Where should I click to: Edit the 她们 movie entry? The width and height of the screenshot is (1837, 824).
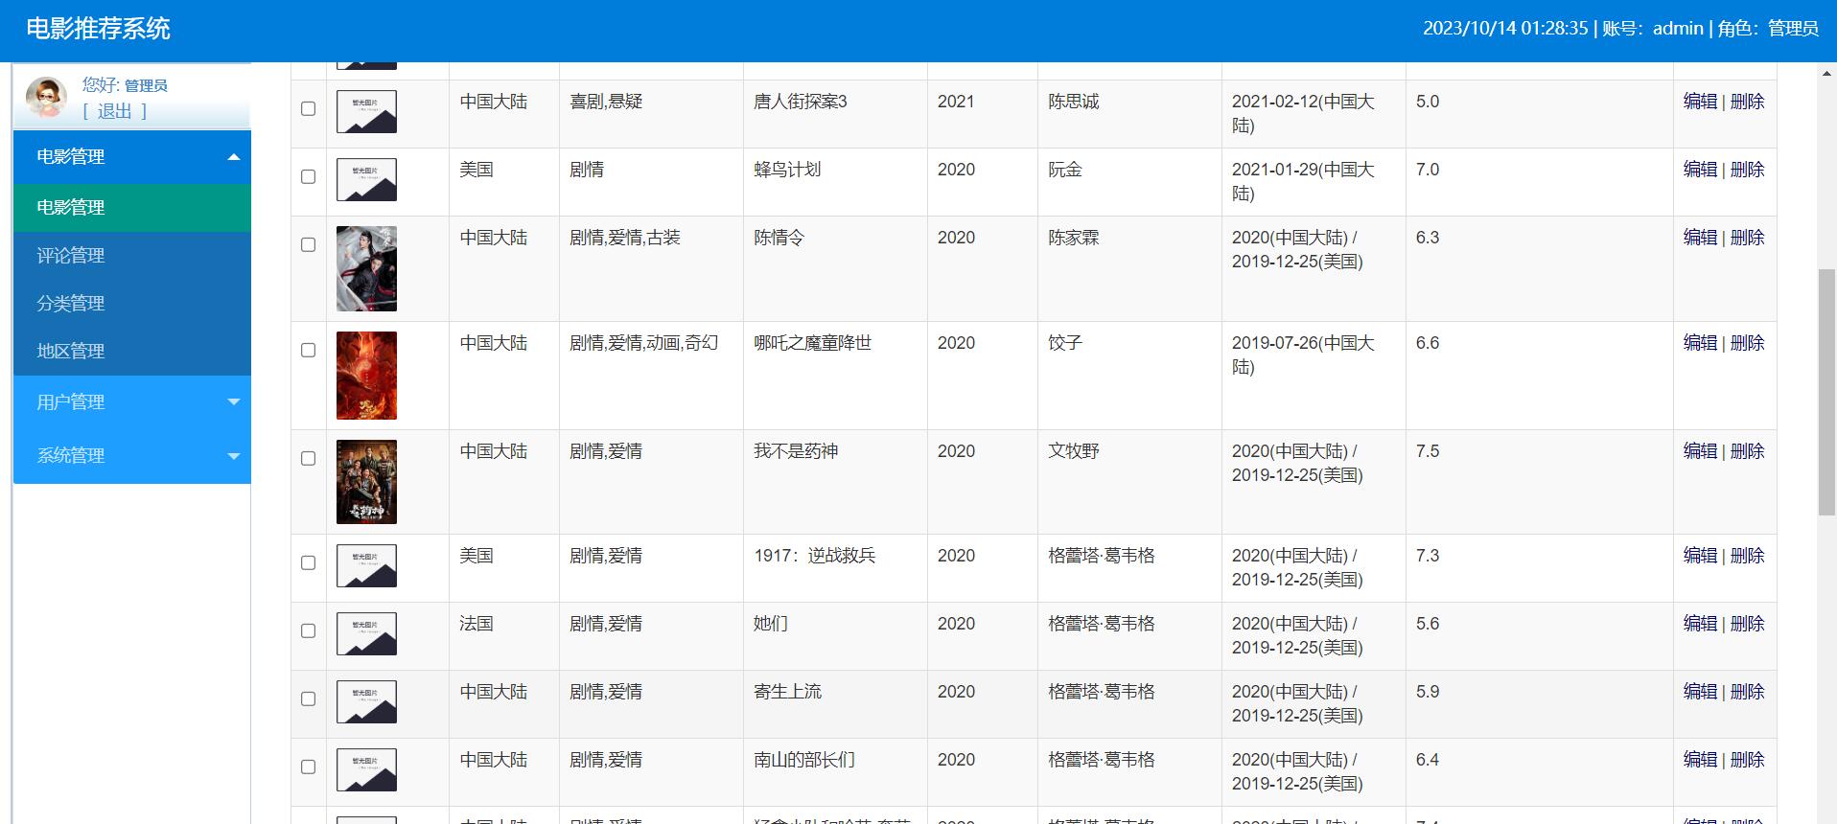[1700, 624]
